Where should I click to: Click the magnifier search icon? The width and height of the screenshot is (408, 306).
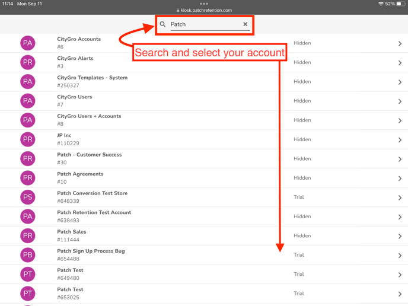coord(162,24)
